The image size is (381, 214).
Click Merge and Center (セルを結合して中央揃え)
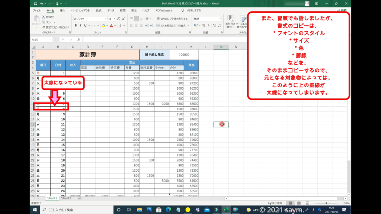click(173, 26)
